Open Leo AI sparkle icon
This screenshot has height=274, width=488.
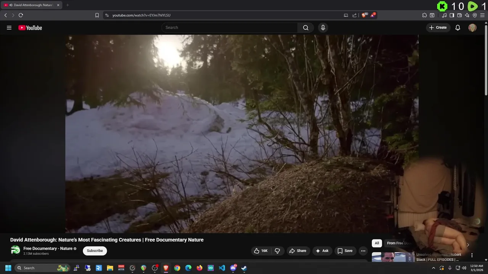(x=467, y=15)
